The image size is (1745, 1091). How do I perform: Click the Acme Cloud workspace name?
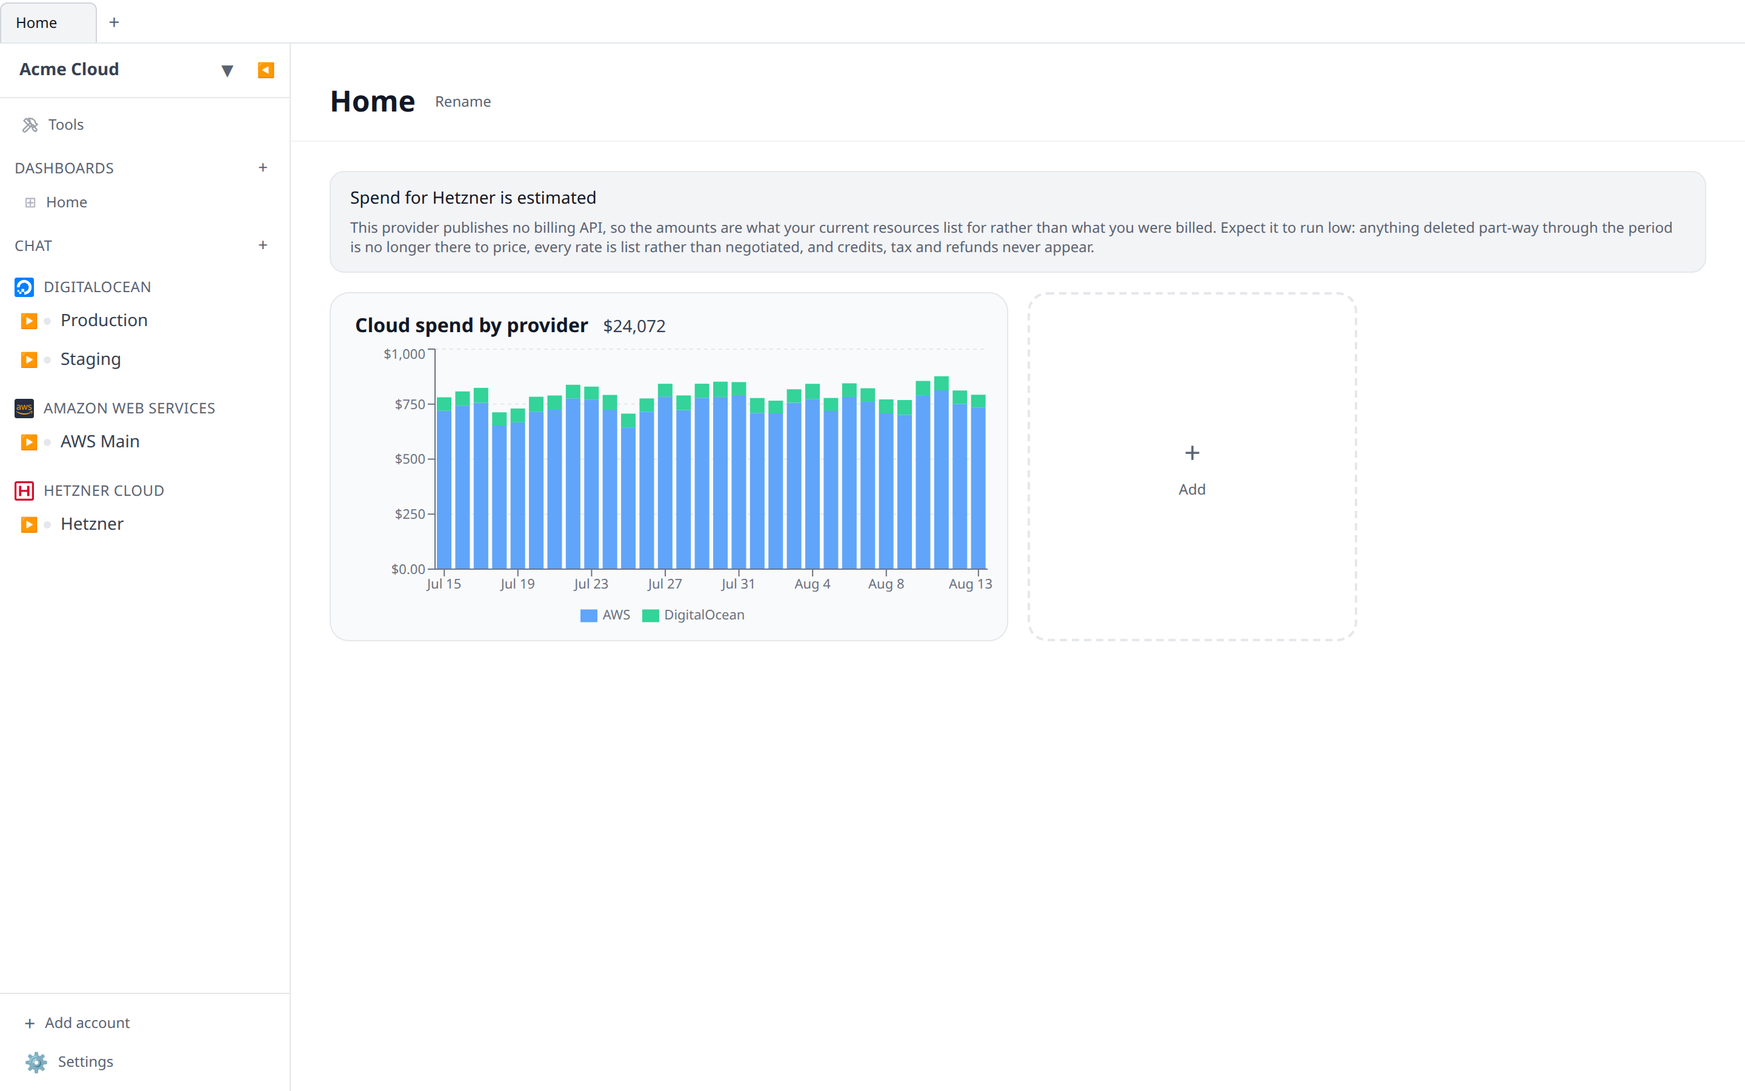click(69, 69)
